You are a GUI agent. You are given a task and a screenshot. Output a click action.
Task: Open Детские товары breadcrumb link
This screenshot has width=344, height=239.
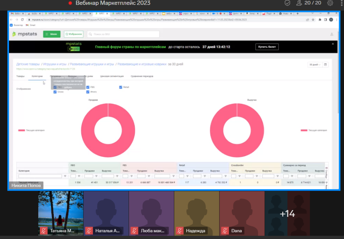(x=28, y=64)
